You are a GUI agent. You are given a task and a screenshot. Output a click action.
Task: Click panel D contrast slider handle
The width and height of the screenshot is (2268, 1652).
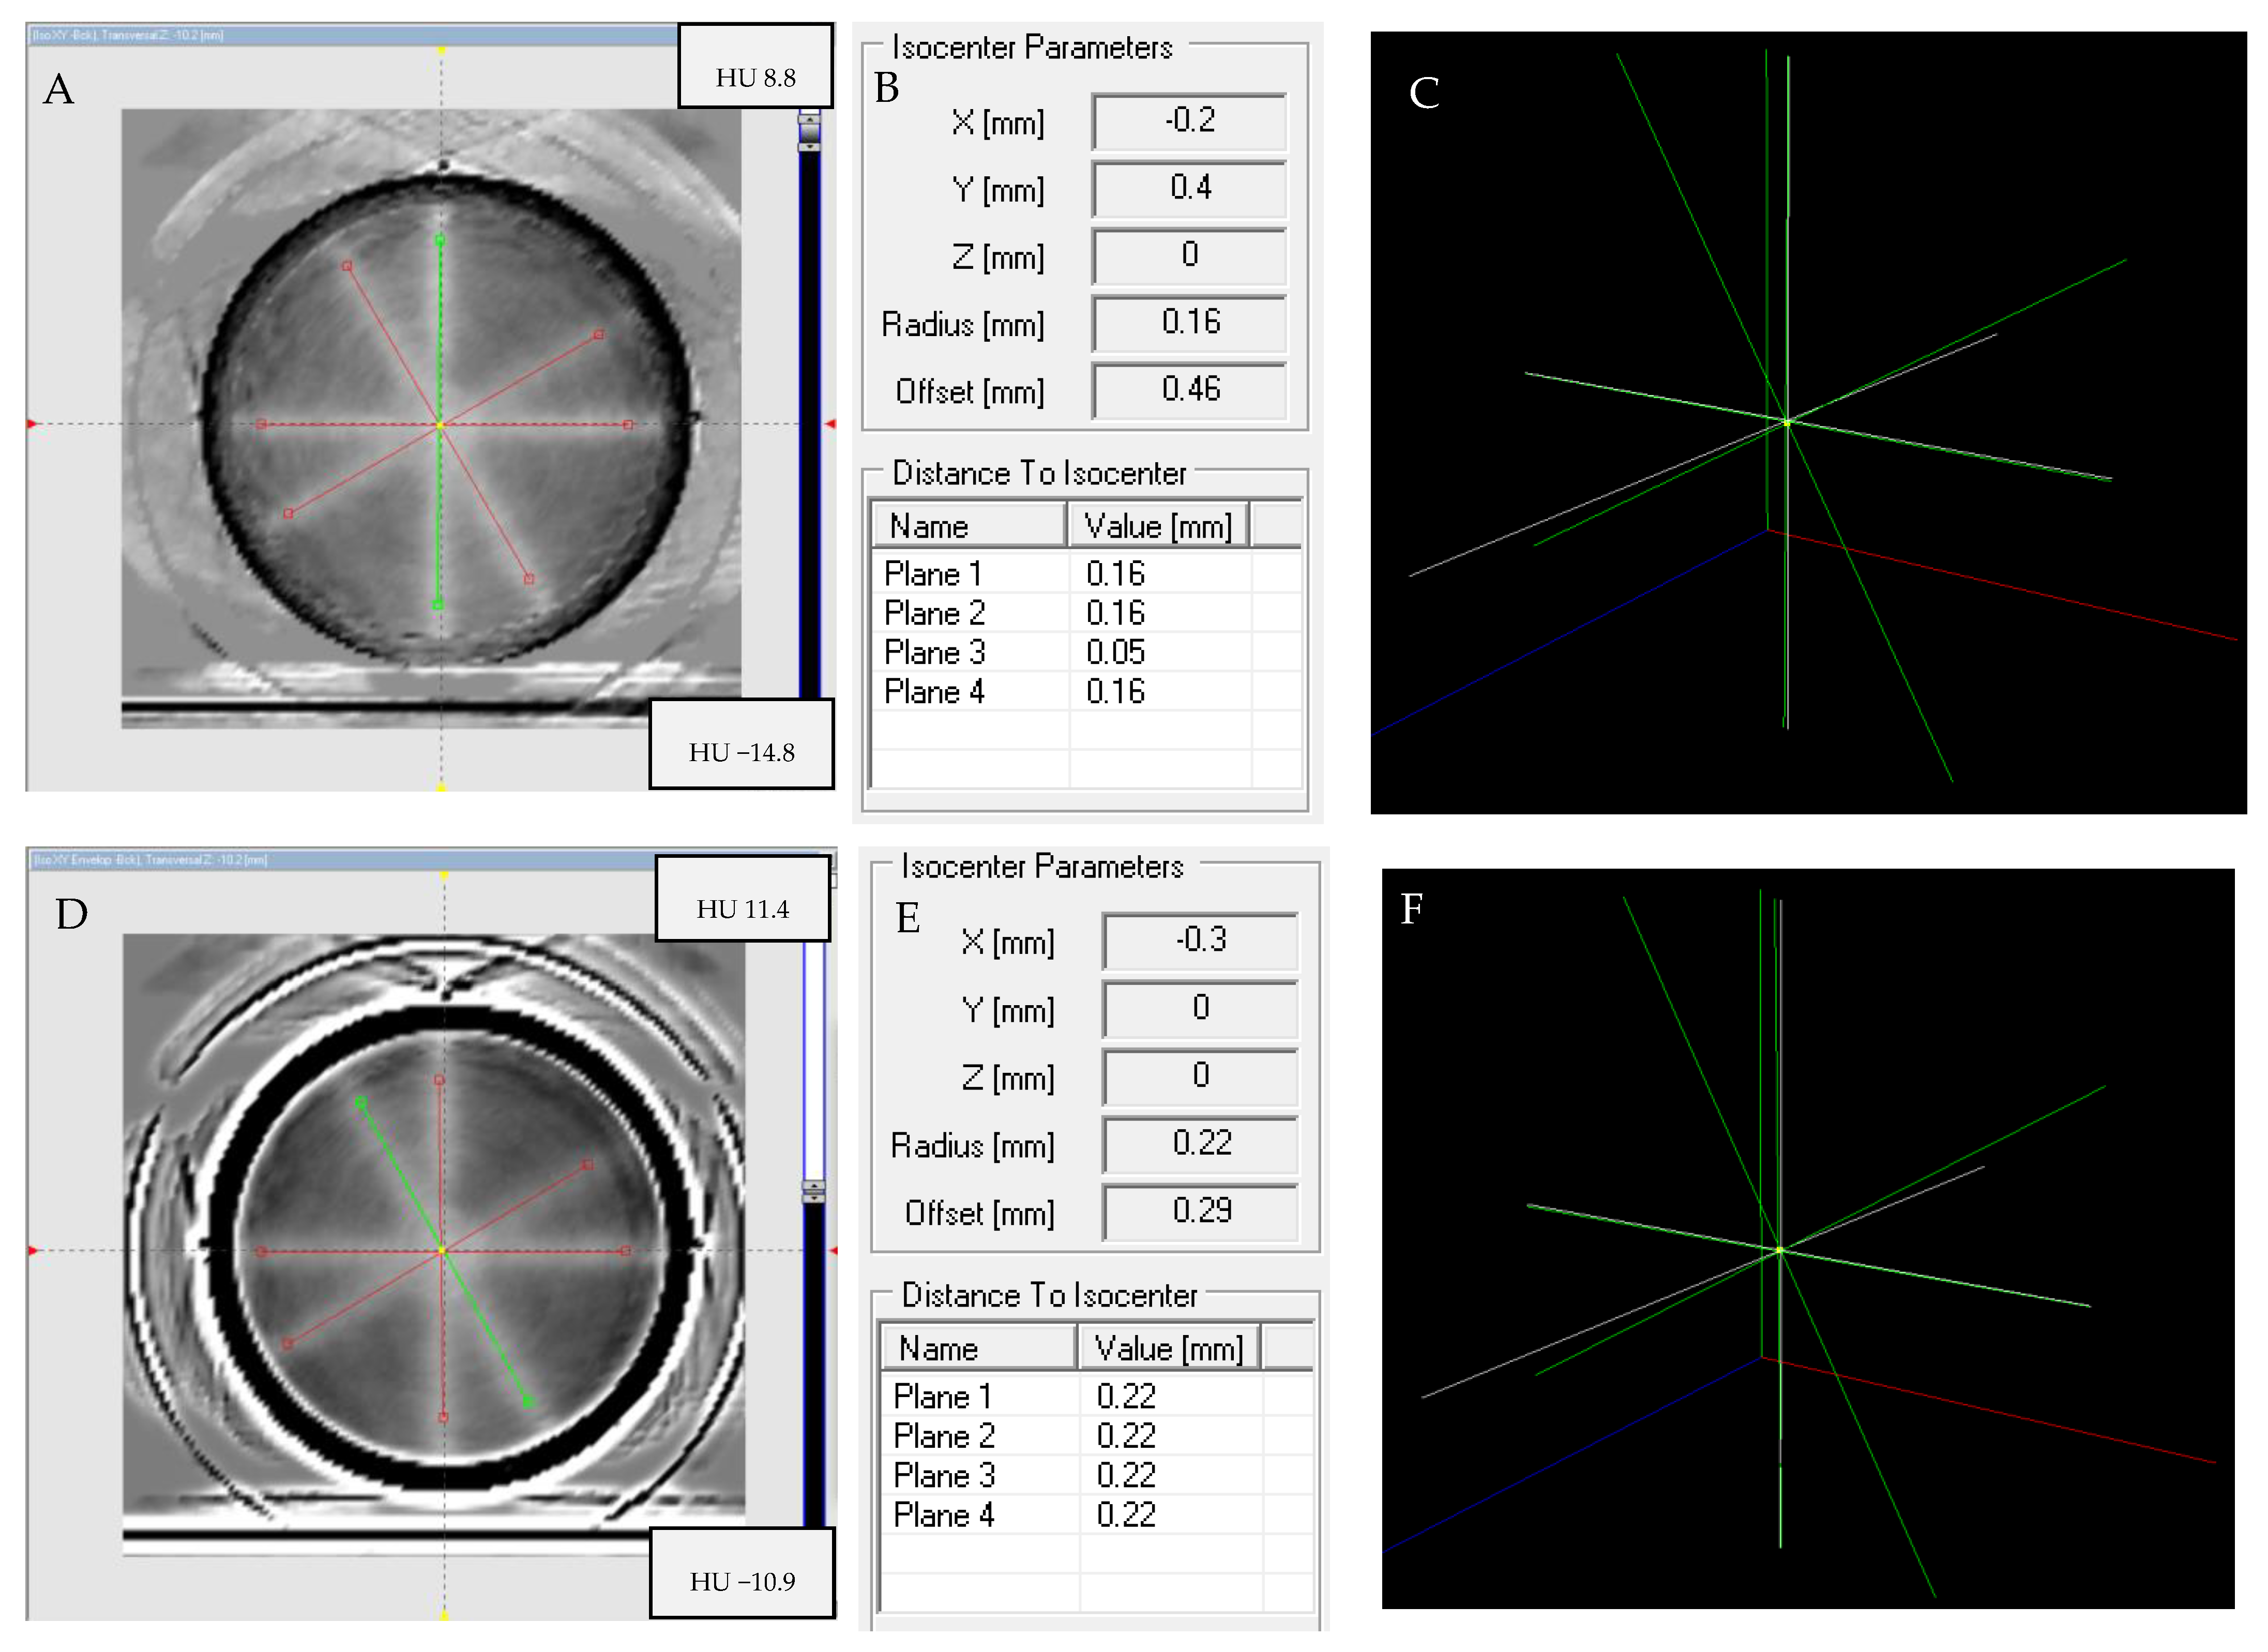click(813, 1191)
